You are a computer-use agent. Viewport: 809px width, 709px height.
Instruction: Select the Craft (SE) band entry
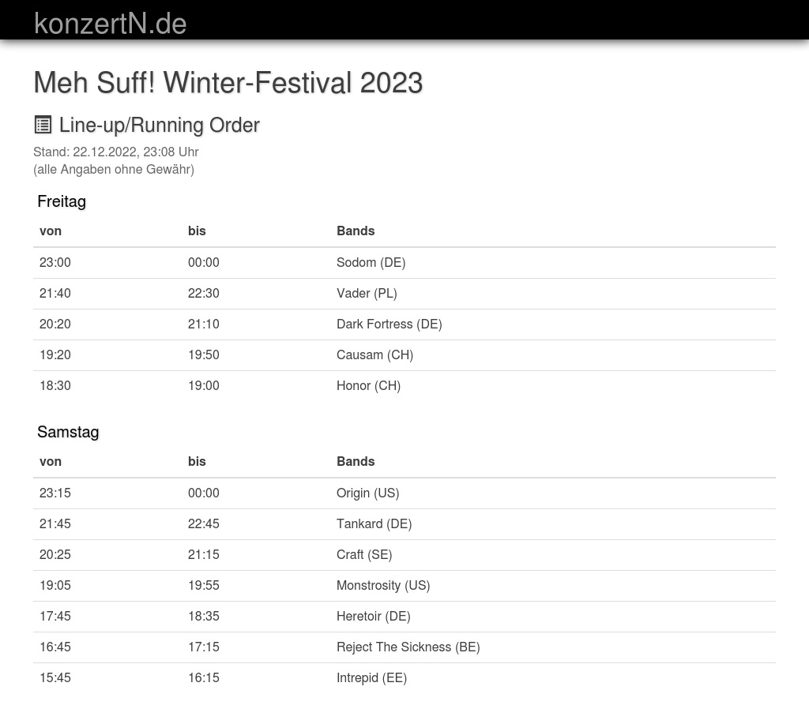pyautogui.click(x=364, y=555)
